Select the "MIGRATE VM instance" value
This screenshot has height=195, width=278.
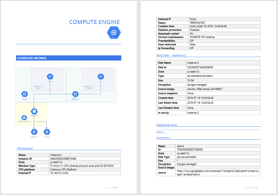202,37
